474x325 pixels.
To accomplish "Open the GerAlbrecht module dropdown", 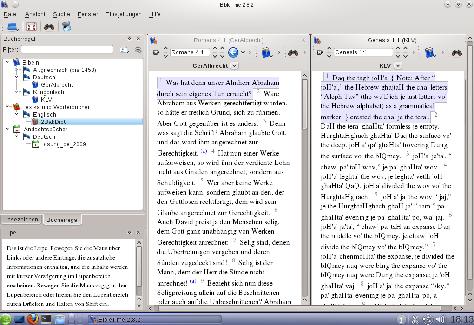I will click(x=234, y=65).
